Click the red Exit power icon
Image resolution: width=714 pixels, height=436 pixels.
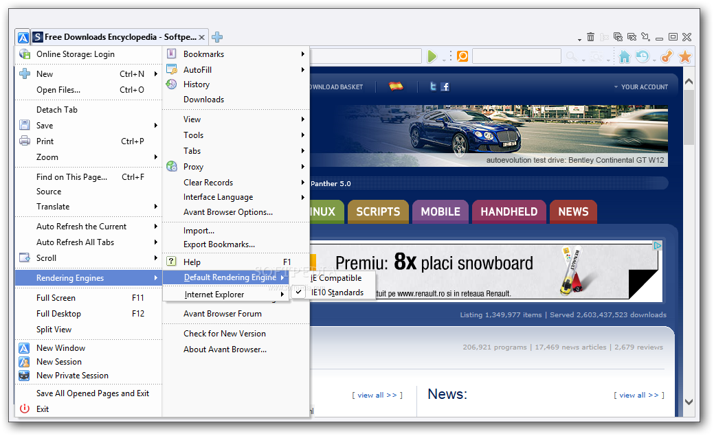pos(25,409)
